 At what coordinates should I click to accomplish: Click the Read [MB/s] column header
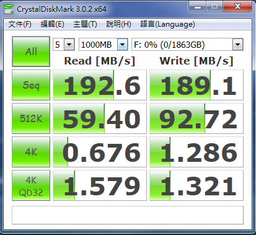tap(99, 61)
